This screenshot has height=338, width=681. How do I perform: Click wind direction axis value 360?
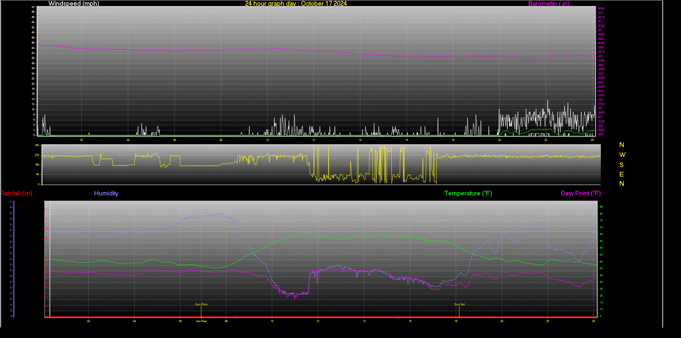(x=37, y=145)
